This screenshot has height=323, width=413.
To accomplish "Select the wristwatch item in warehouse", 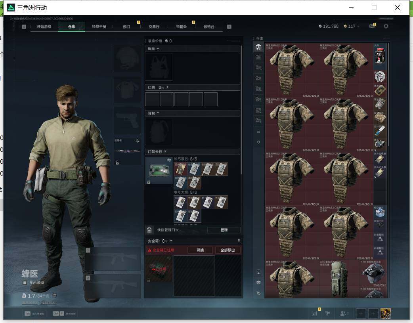I will 380,144.
